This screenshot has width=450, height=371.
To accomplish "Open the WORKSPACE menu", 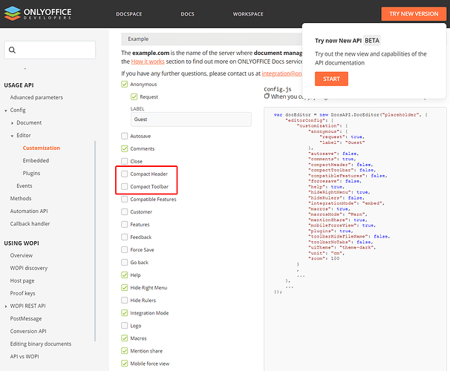I will pos(248,14).
